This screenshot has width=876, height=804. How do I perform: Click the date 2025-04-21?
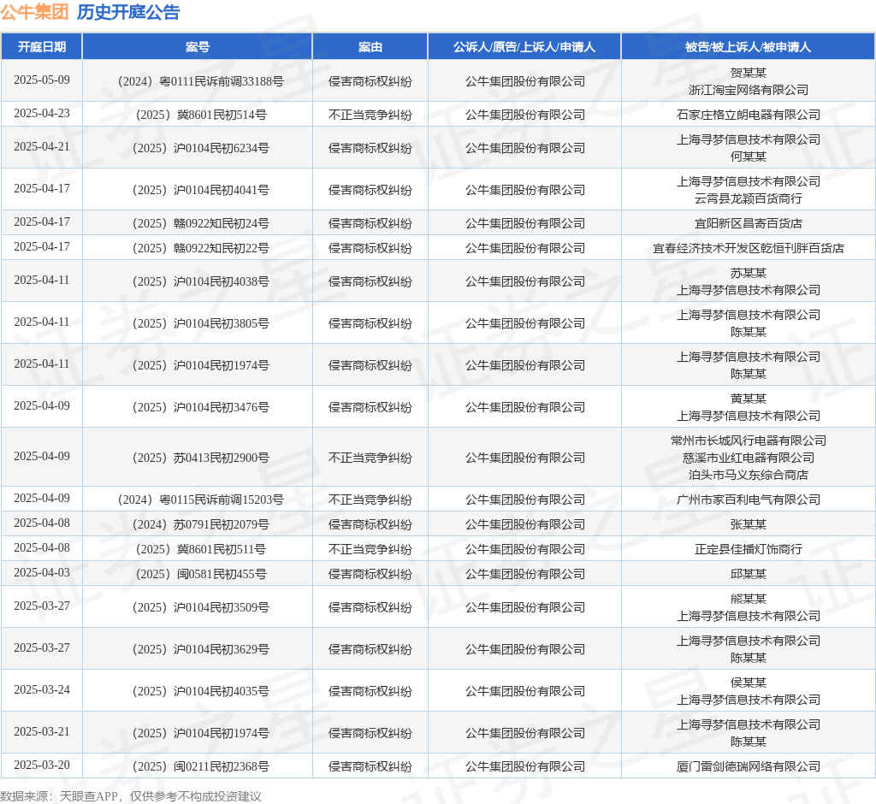click(x=42, y=146)
